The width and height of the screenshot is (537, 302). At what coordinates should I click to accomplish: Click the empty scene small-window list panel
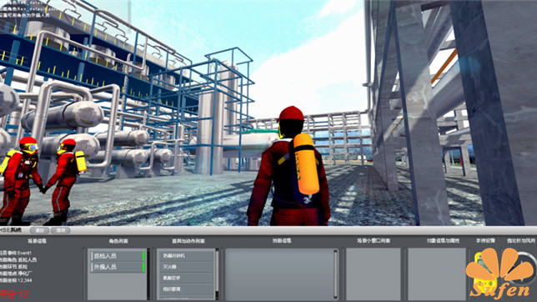pyautogui.click(x=374, y=274)
